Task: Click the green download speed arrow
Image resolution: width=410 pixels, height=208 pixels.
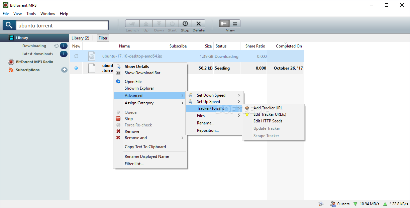Action: [355, 204]
